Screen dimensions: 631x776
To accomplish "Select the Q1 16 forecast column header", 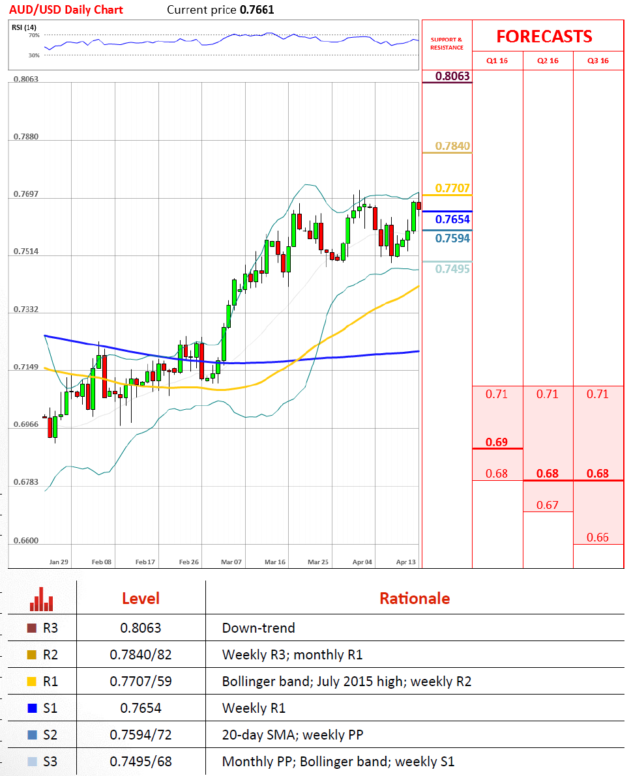I will tap(497, 61).
